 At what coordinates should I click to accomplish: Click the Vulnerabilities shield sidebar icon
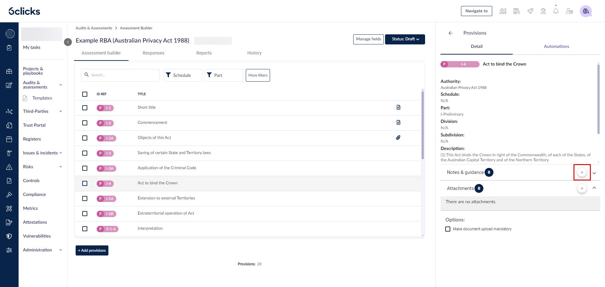point(9,236)
